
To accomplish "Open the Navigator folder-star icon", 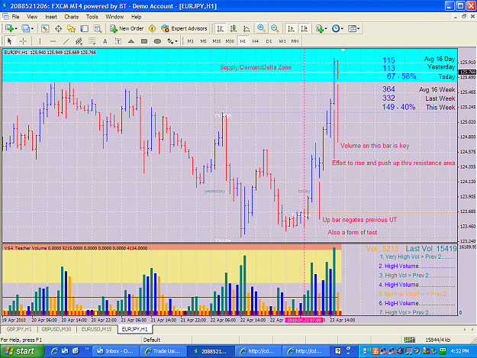I will tap(71, 28).
